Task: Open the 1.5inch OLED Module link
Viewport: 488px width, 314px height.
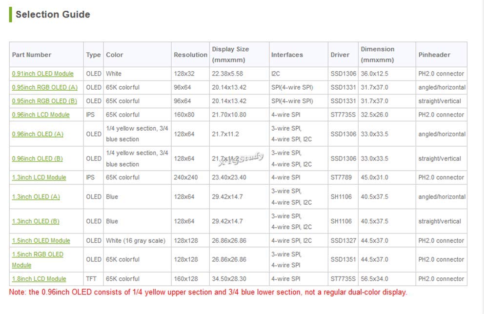Action: tap(41, 241)
